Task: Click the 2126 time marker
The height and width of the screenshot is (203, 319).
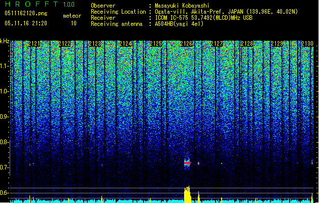Action: click(186, 44)
